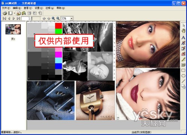Click the current page number field
This screenshot has width=187, height=135.
pyautogui.click(x=26, y=19)
